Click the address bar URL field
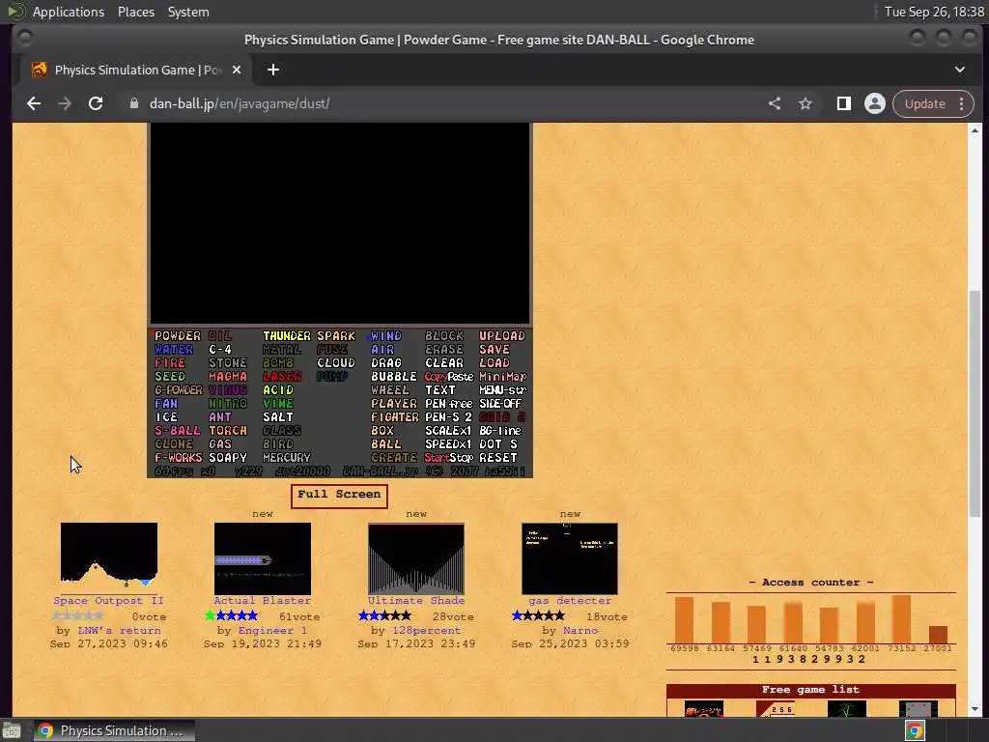 tap(441, 103)
